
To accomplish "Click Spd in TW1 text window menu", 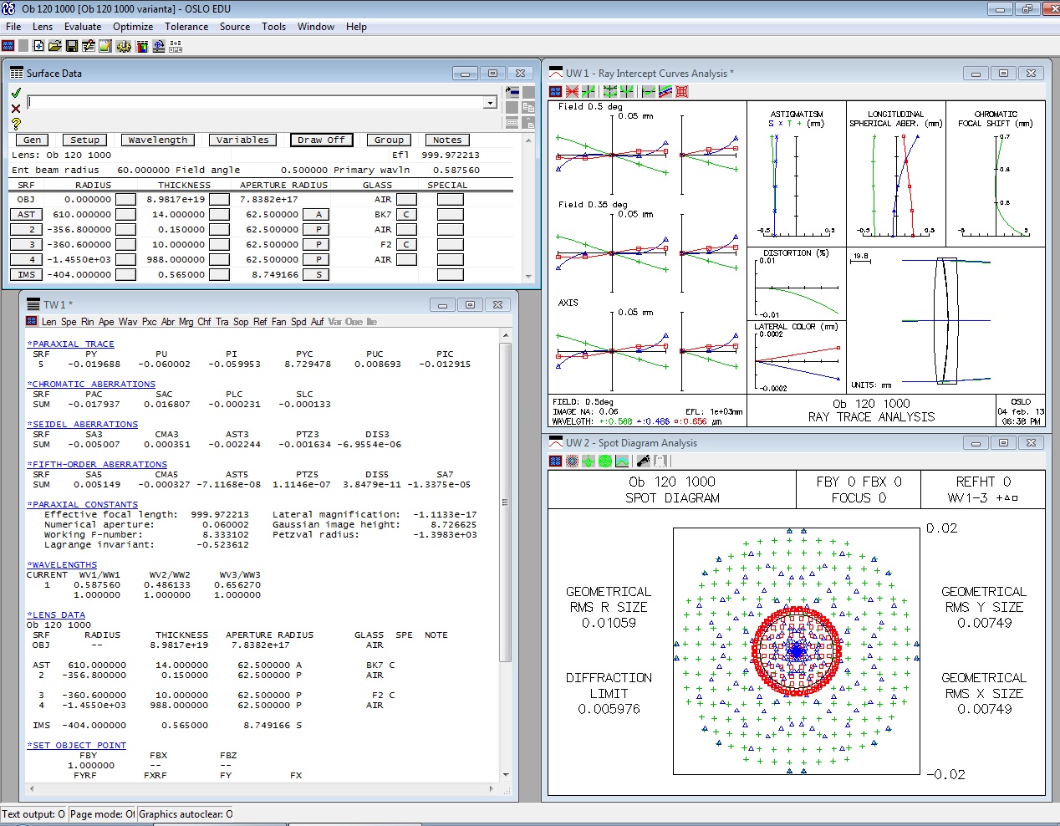I will pos(298,322).
